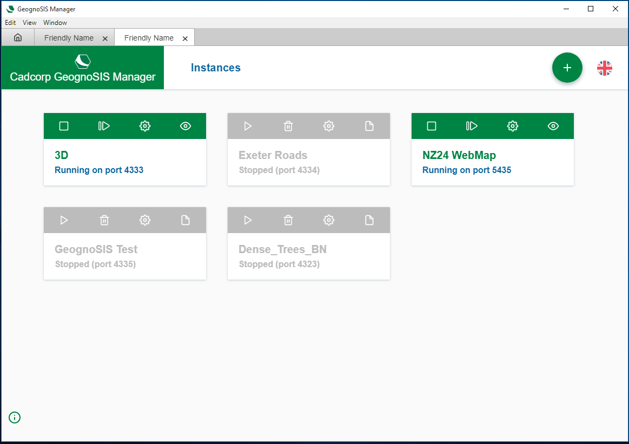Close the GeognoSIS Manager window
This screenshot has width=629, height=444.
[x=615, y=9]
